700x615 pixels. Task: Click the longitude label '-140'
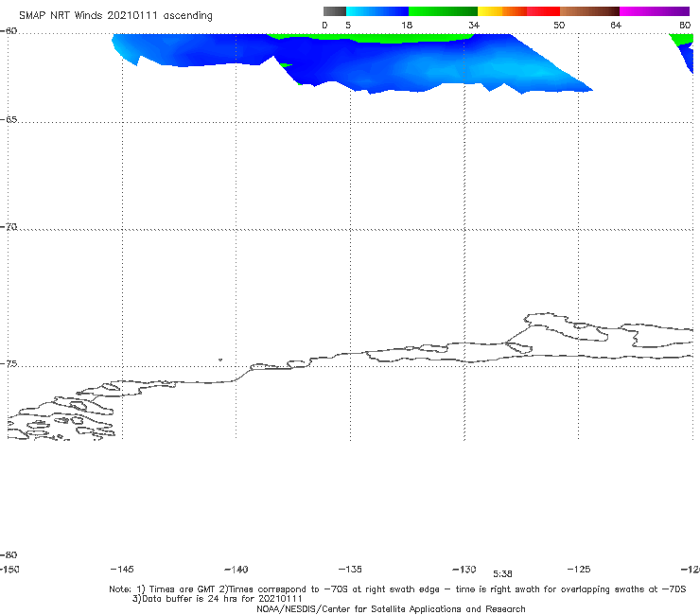236,570
